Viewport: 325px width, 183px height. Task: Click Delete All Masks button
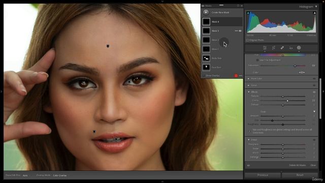point(297,165)
